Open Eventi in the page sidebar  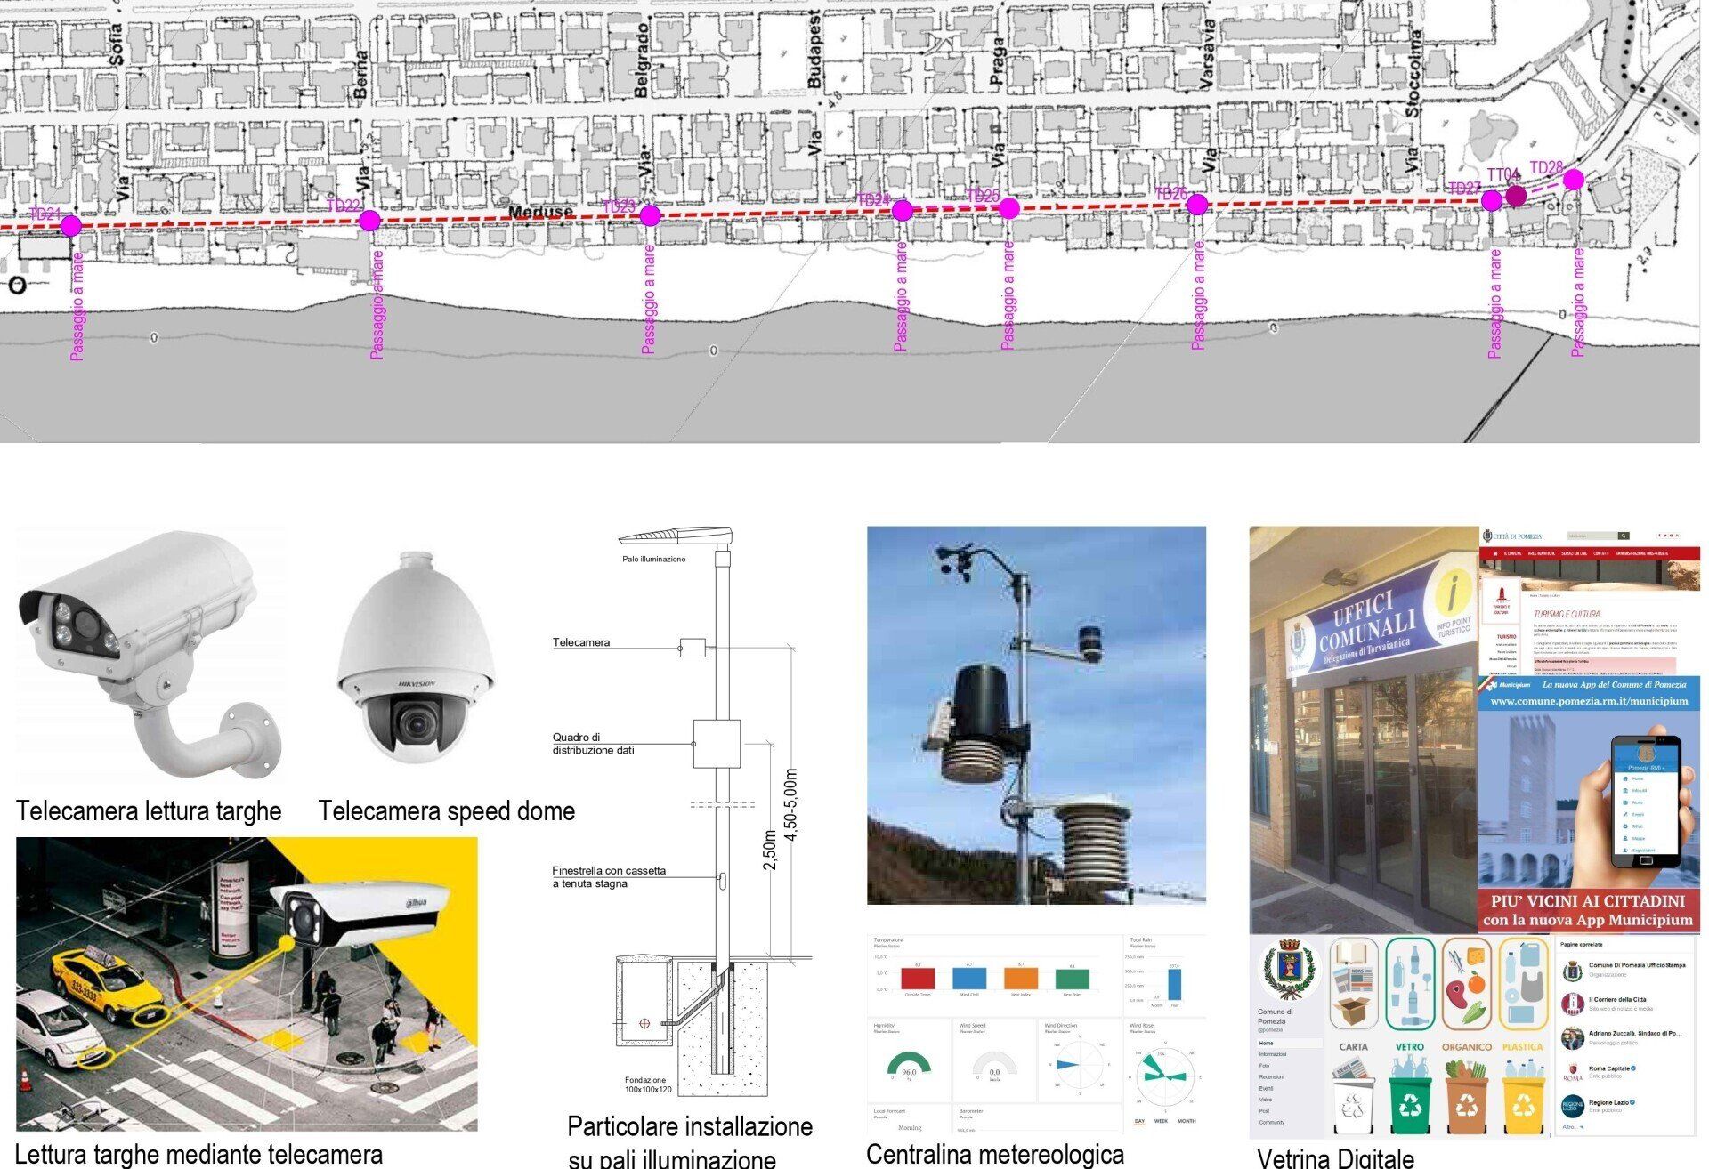click(1266, 1088)
